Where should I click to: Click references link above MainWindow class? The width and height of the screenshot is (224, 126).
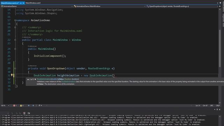click(26, 37)
